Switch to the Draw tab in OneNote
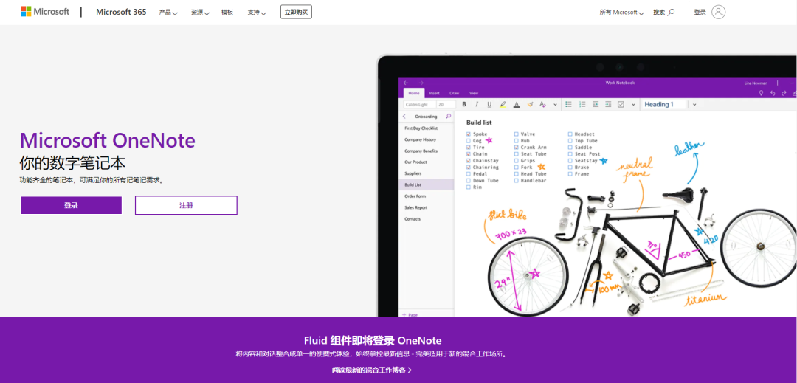The height and width of the screenshot is (383, 797). click(x=454, y=93)
